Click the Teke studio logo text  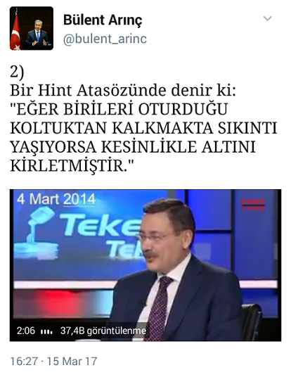coord(100,224)
